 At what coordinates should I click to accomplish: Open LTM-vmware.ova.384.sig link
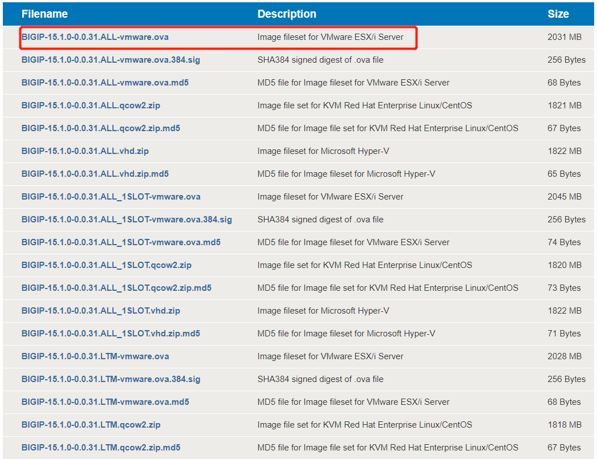pos(111,379)
